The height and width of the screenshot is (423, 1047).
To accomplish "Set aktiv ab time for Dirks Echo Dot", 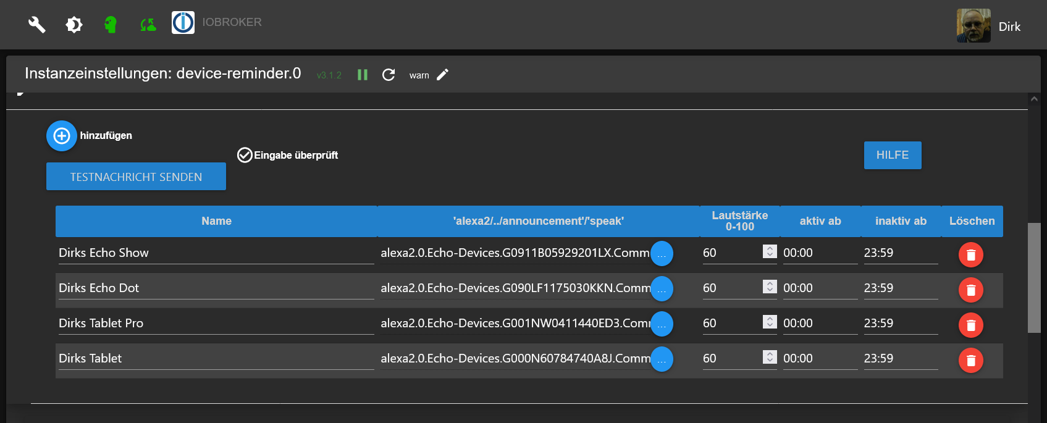I will (x=820, y=288).
